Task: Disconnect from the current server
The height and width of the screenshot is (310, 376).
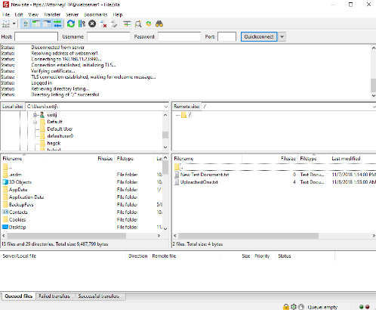Action: 103,24
